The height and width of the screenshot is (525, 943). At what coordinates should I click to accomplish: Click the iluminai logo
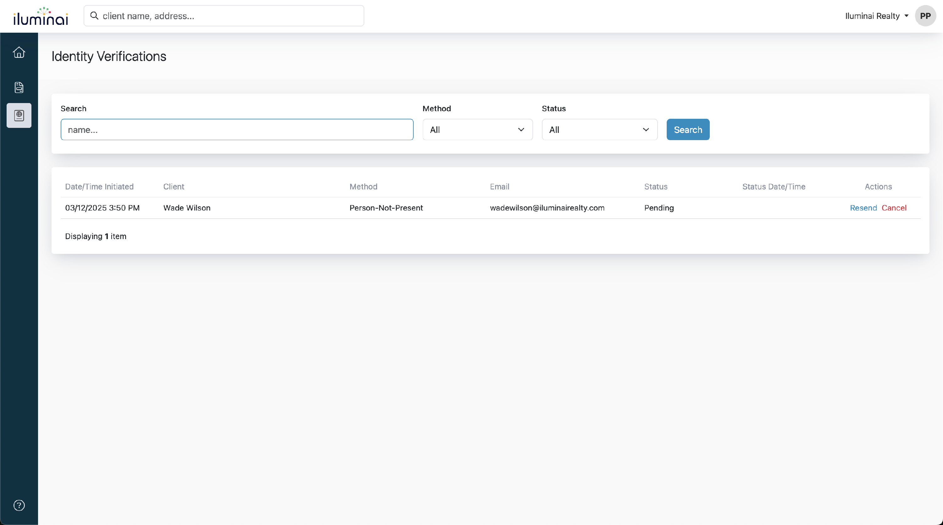[41, 16]
